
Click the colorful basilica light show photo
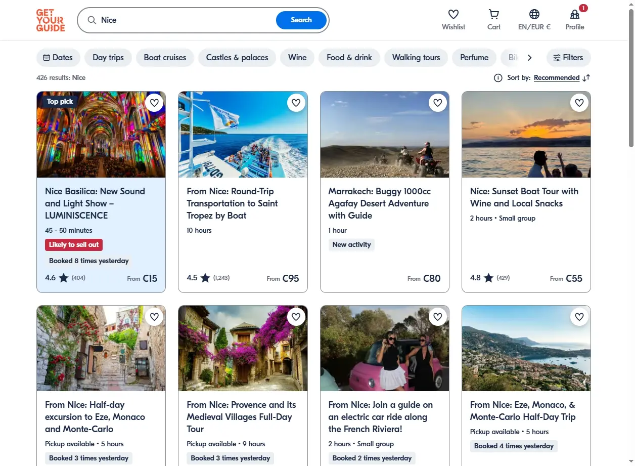pos(101,135)
